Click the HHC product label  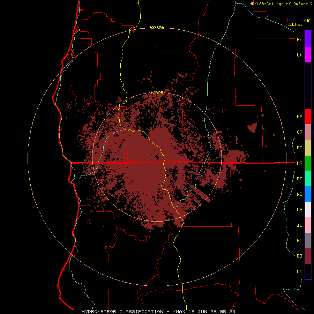click(x=306, y=21)
